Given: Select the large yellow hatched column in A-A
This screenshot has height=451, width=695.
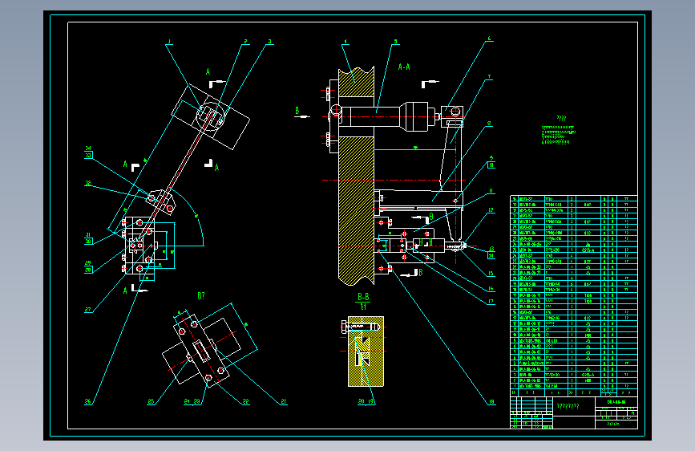Looking at the screenshot, I should click(356, 210).
